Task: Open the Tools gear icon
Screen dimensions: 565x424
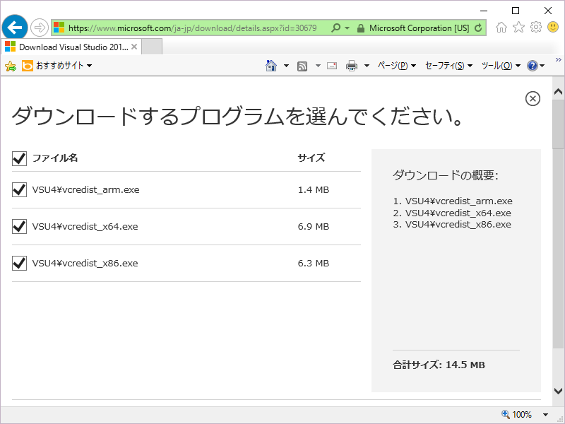Action: tap(536, 27)
